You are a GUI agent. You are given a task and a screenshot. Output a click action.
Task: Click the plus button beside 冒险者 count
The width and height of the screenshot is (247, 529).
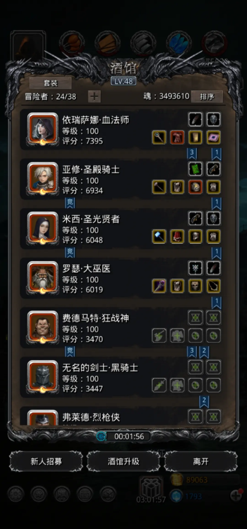point(95,97)
